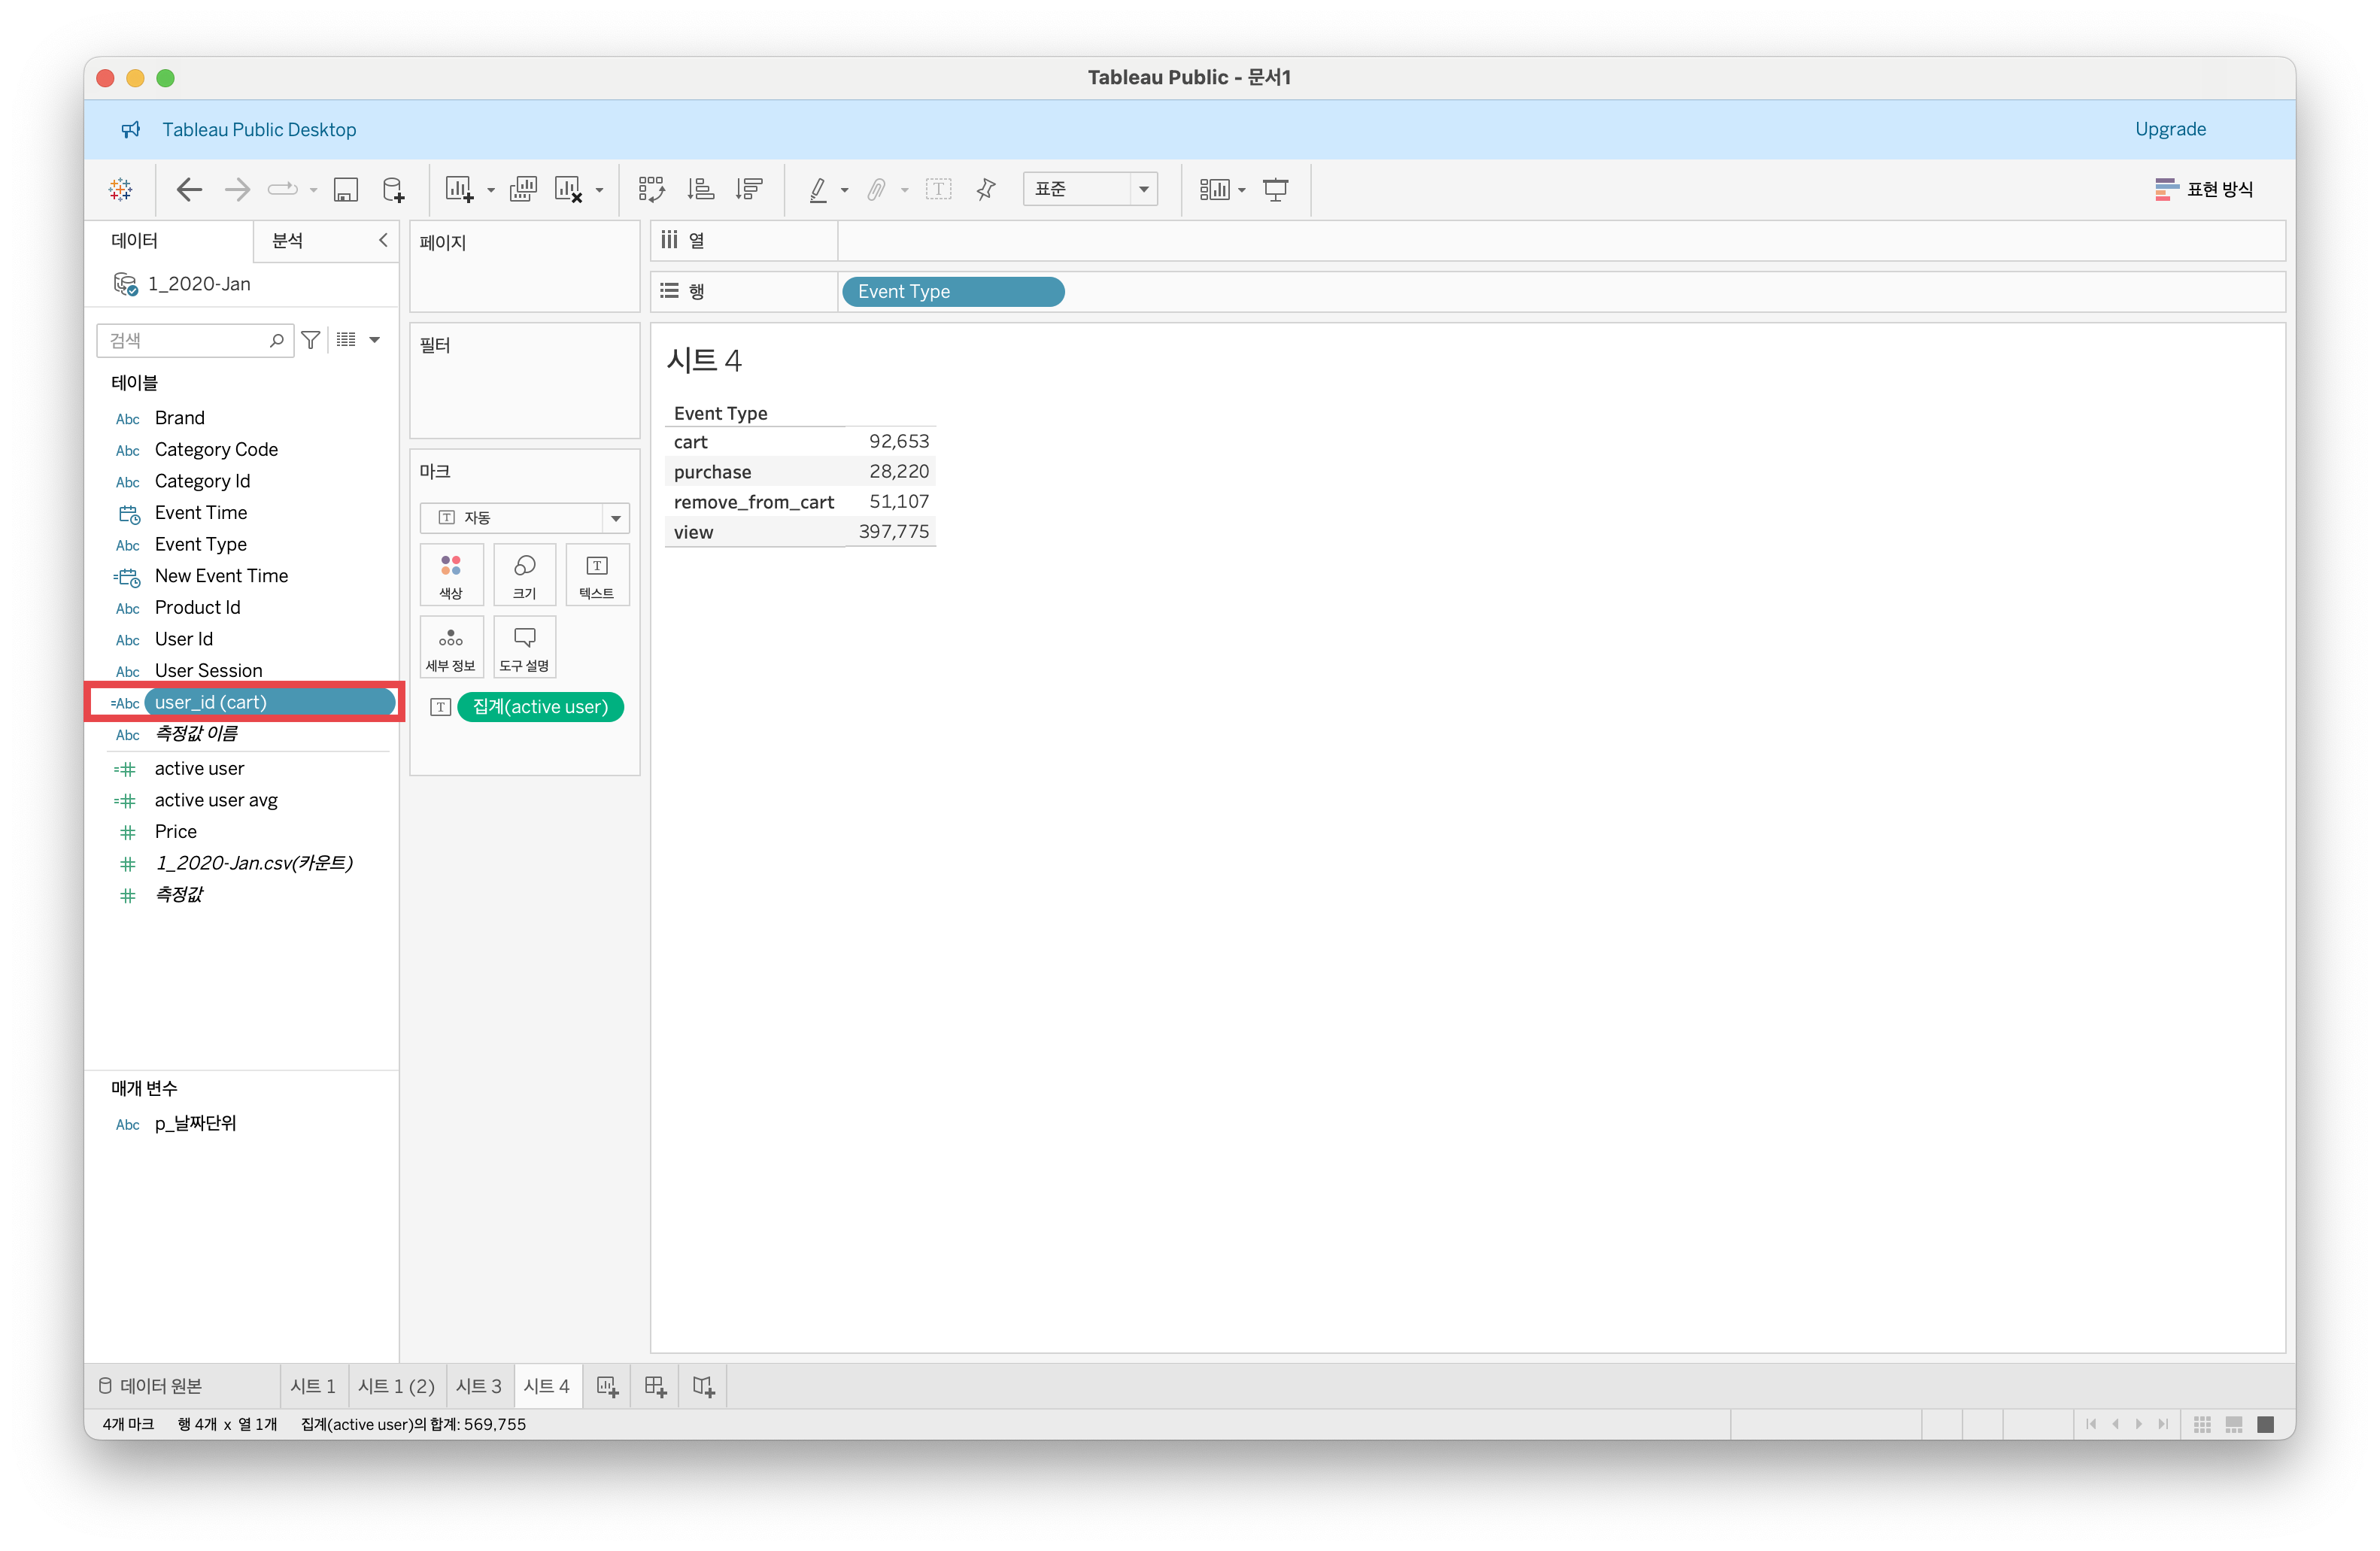
Task: Click the add new data source icon
Action: click(393, 189)
